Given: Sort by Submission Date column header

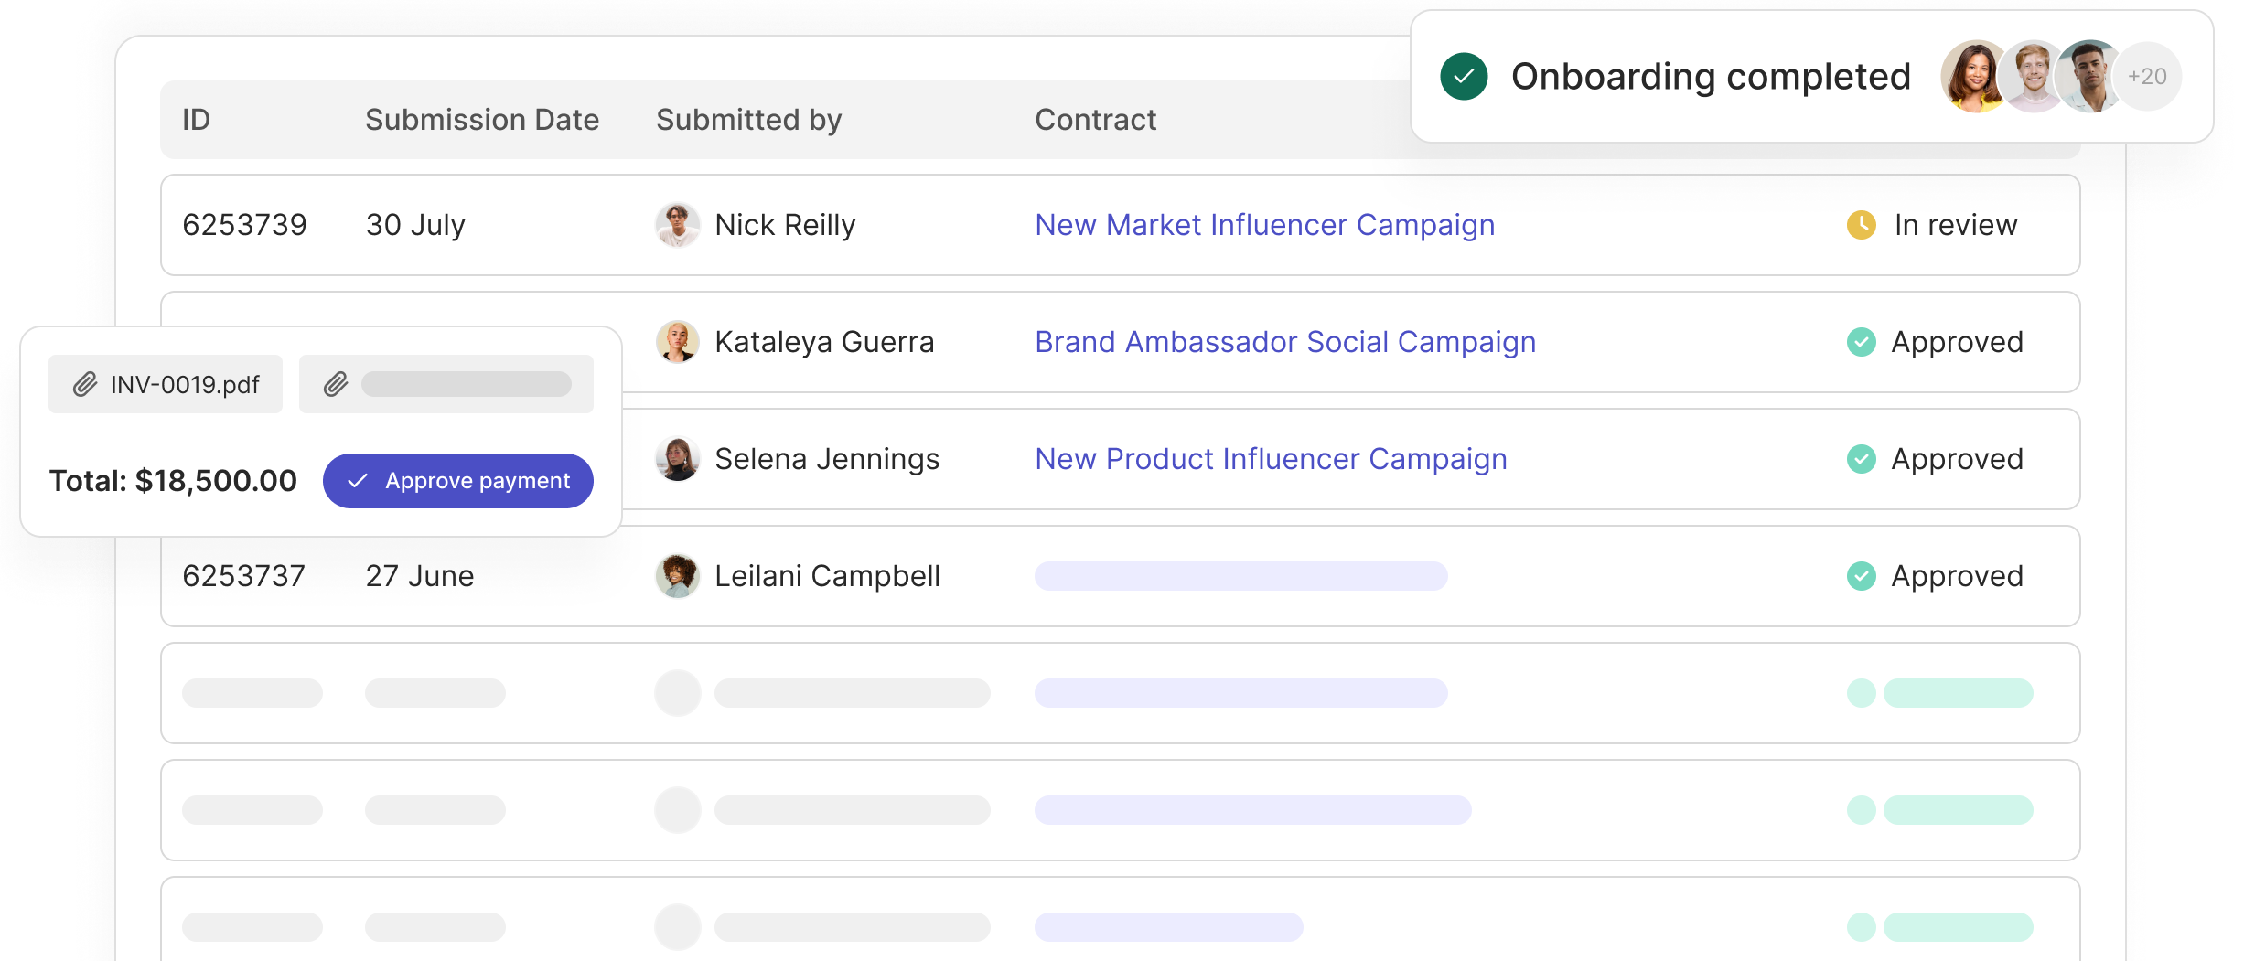Looking at the screenshot, I should click(x=482, y=120).
